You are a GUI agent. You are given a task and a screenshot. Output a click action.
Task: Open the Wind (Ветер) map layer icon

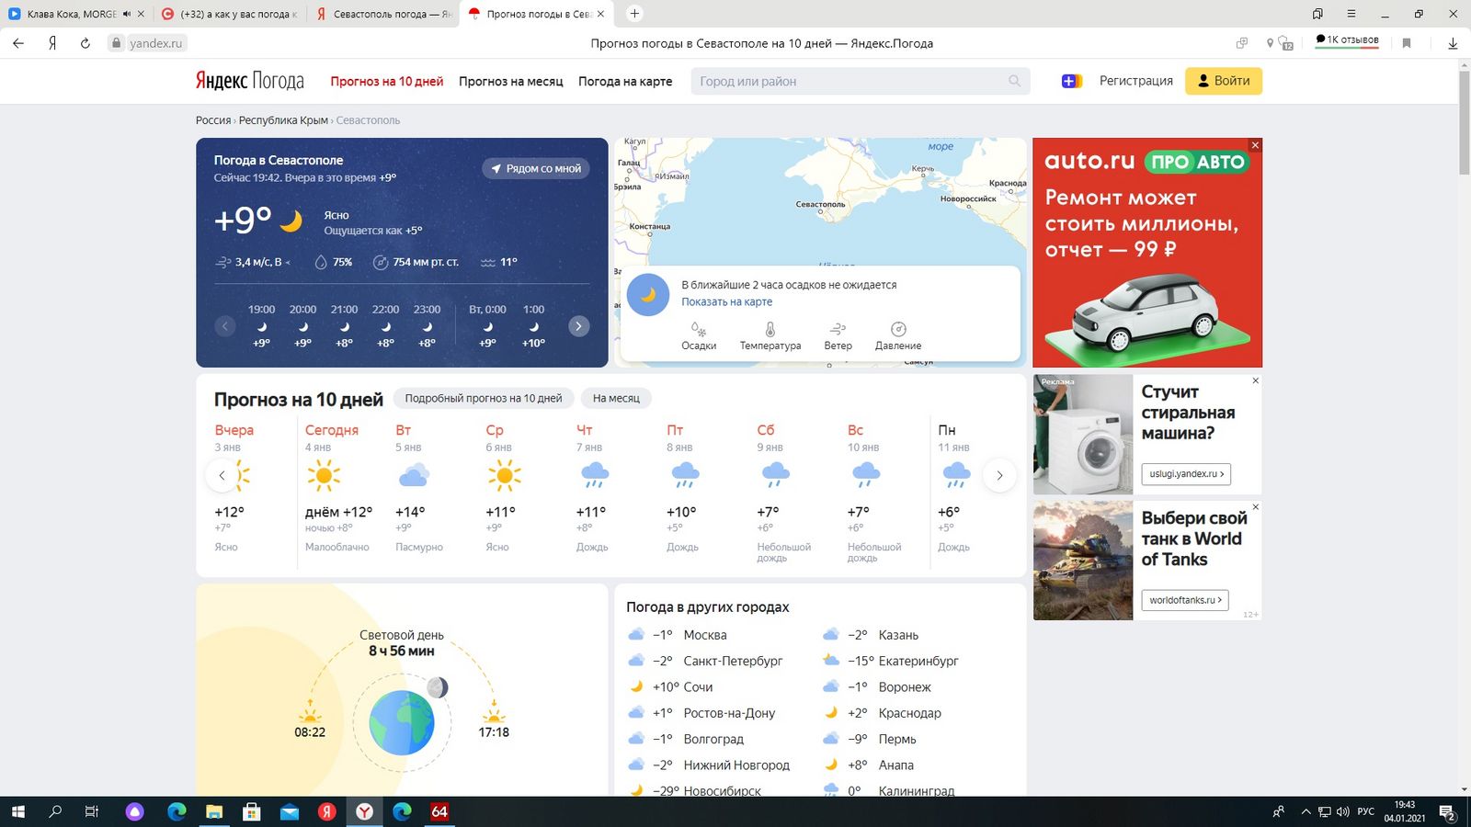(838, 329)
